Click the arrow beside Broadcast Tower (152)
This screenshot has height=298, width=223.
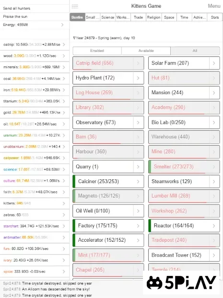click(x=214, y=255)
